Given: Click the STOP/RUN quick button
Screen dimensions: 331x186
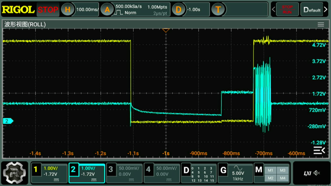Looking at the screenshot, I should (287, 9).
